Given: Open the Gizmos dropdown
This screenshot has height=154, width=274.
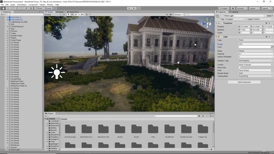Looking at the screenshot, I should point(179,15).
